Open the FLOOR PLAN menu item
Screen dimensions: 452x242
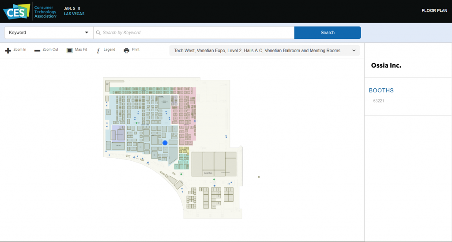tap(434, 11)
